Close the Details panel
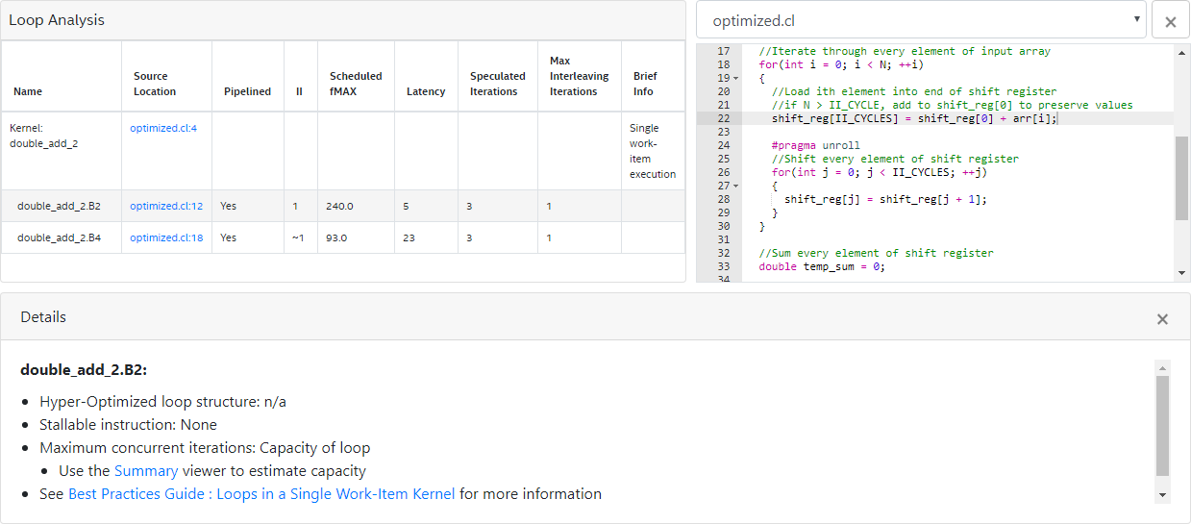 1162,318
